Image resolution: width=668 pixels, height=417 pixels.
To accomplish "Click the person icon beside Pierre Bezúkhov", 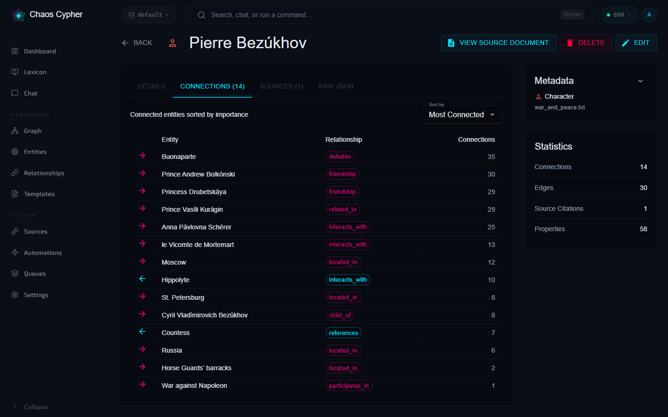I will (x=173, y=43).
